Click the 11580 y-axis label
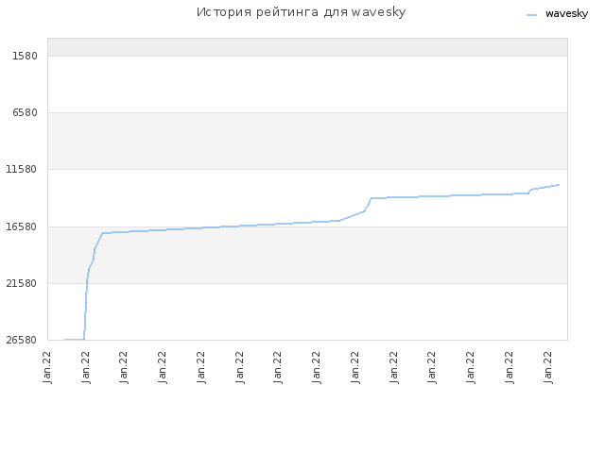 (22, 169)
